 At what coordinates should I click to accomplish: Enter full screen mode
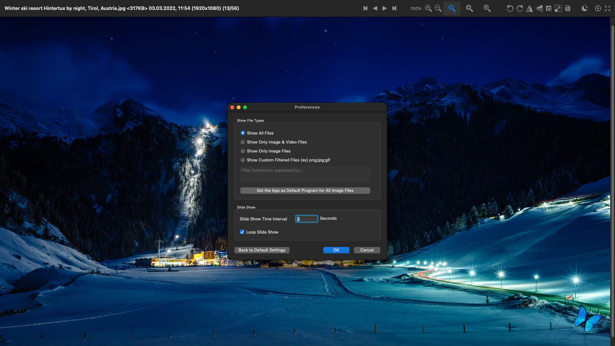pos(608,8)
